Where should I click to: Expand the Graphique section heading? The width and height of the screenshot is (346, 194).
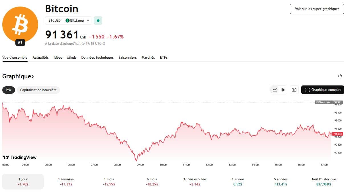click(x=18, y=76)
